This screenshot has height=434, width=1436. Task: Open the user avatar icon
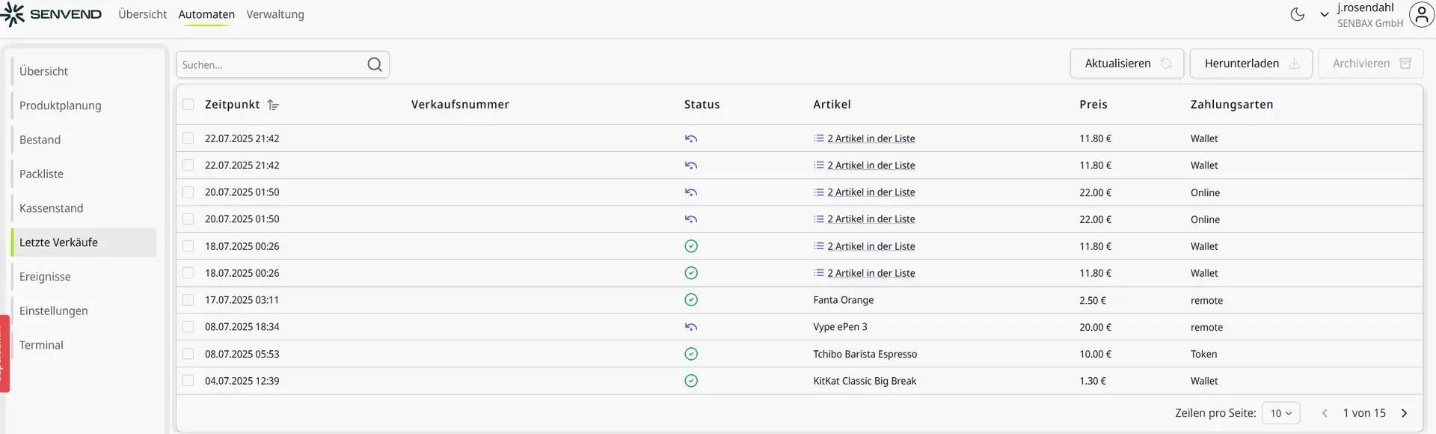point(1421,14)
